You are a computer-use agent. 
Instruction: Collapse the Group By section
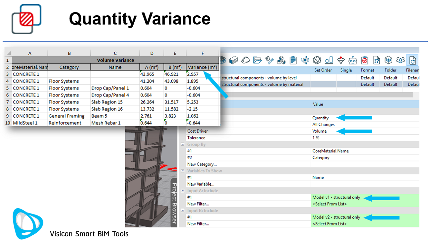point(182,145)
